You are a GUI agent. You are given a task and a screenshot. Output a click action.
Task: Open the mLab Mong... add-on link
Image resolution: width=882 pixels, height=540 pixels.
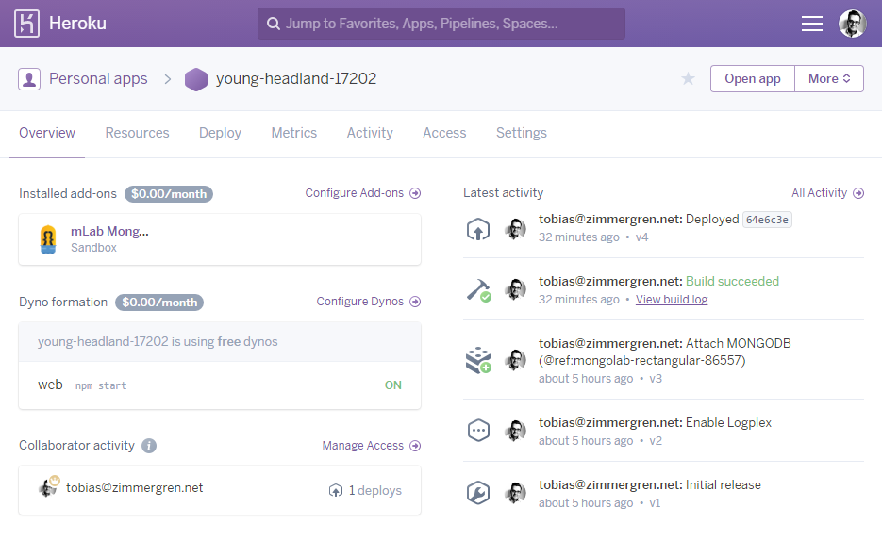[x=109, y=232]
